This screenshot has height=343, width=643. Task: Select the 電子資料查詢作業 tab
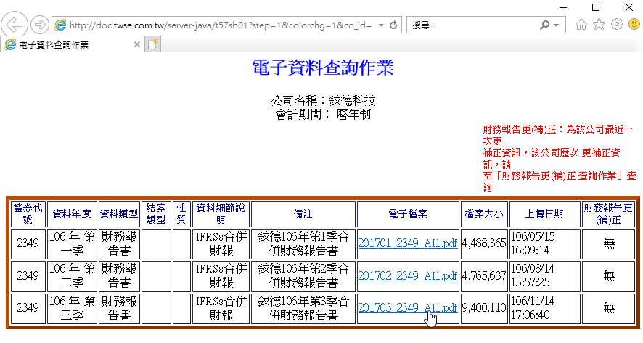pos(72,44)
